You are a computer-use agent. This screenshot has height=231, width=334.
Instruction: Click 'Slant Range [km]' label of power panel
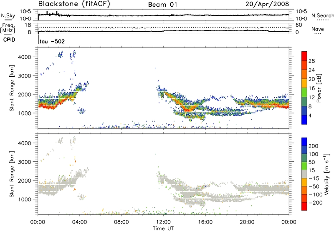coord(11,88)
